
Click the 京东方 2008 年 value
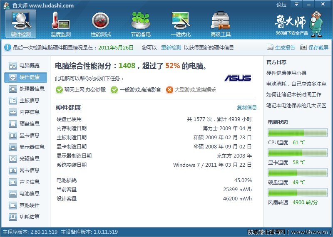pyautogui.click(x=234, y=156)
